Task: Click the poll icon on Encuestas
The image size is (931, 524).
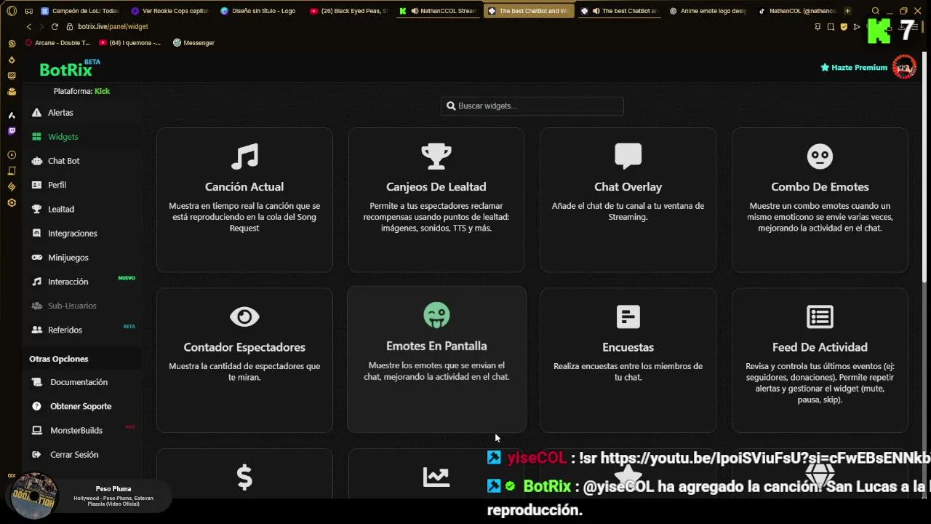Action: point(628,317)
